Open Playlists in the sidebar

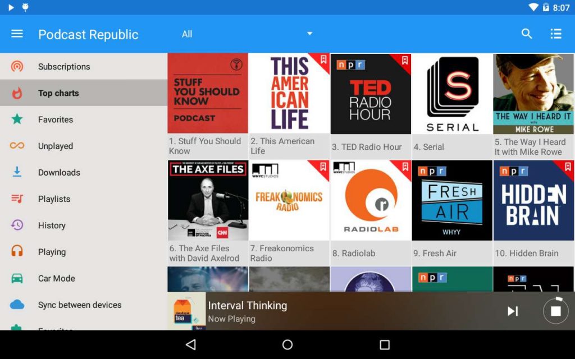pos(84,199)
